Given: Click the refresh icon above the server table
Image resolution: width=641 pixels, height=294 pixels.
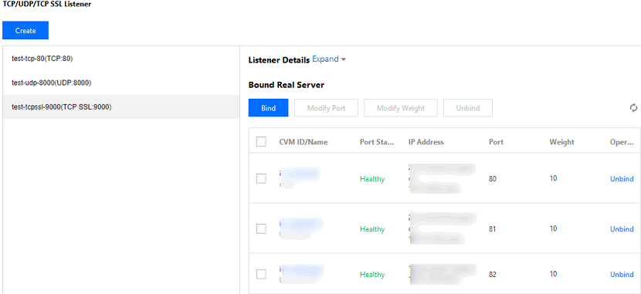Looking at the screenshot, I should point(633,108).
